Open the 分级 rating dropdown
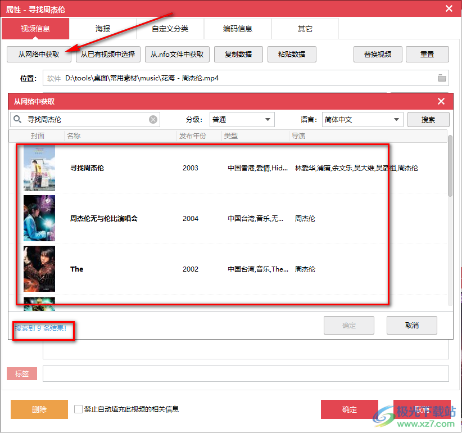Screen dimensions: 462x433 tap(242, 119)
